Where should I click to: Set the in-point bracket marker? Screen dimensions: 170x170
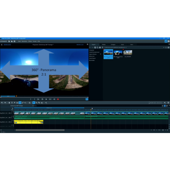pos(31,99)
